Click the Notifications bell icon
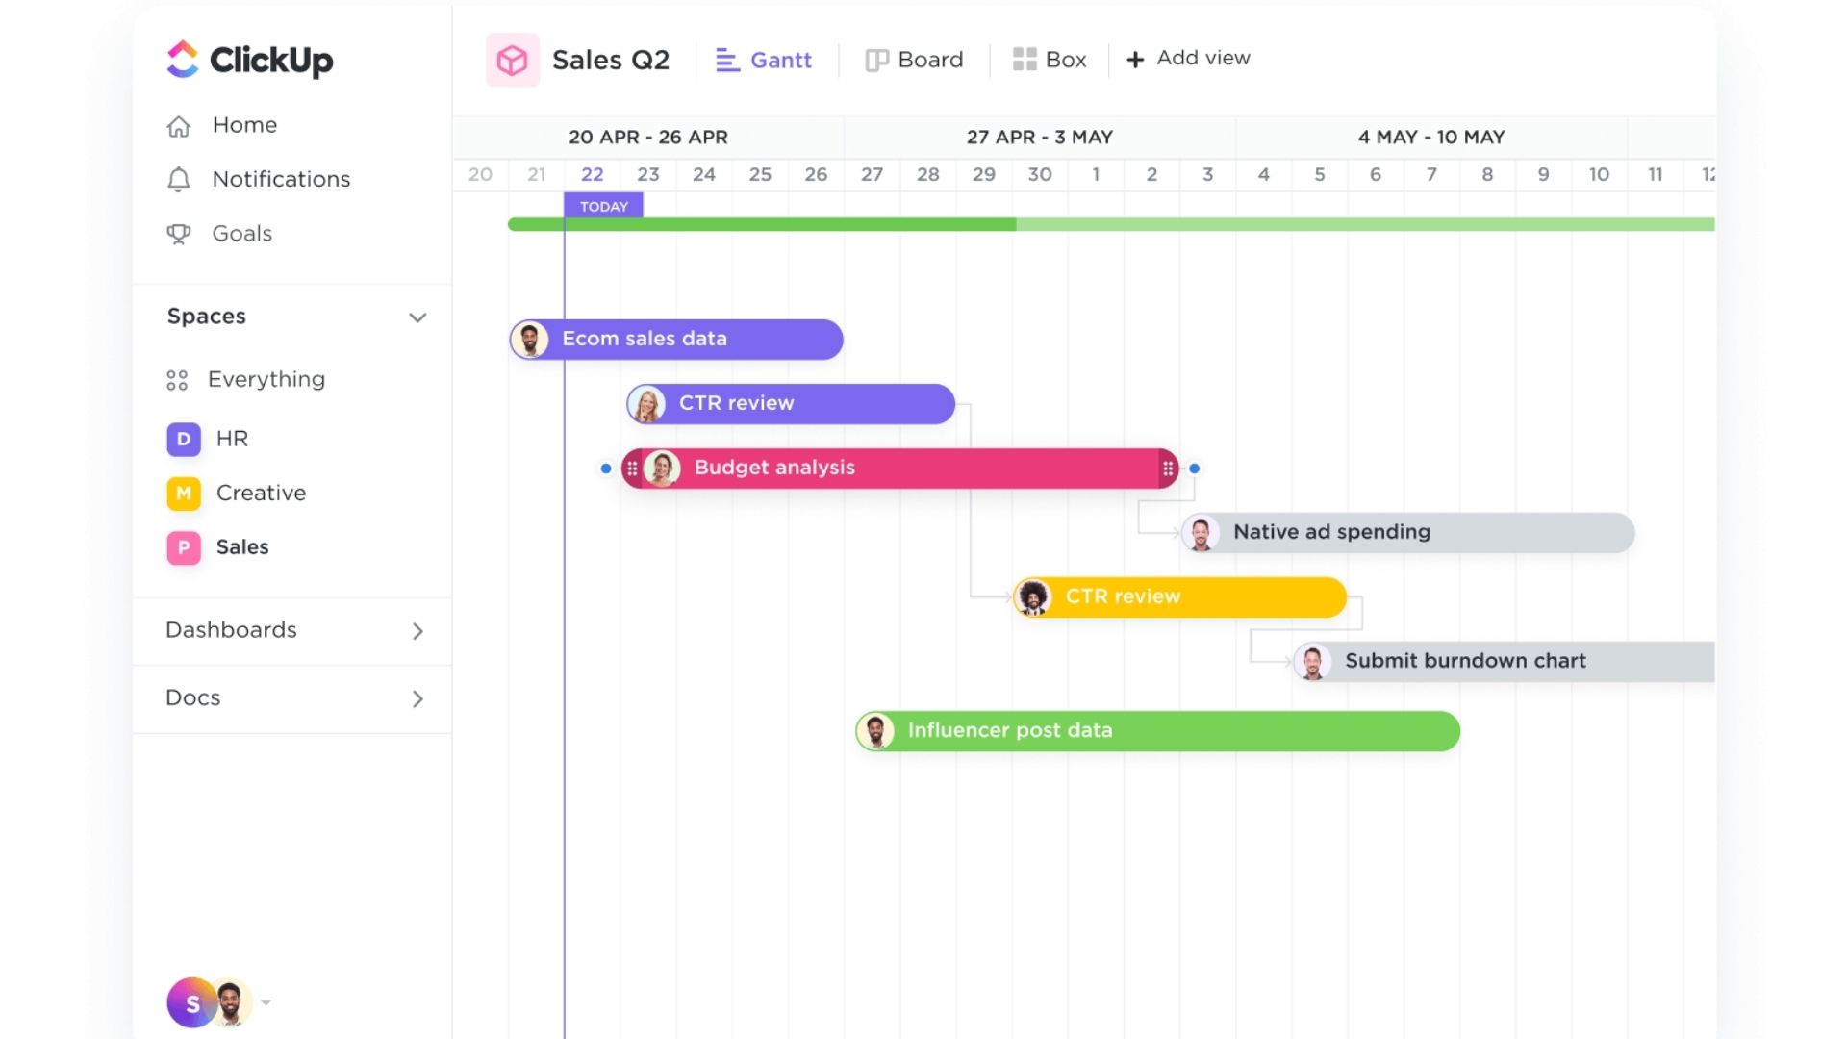The width and height of the screenshot is (1847, 1039). (179, 180)
